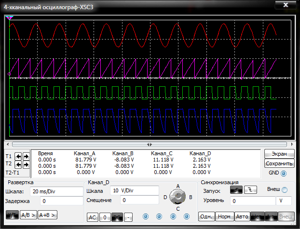The height and width of the screenshot is (229, 300).
Task: Click the Экран button to invert screen
Action: click(x=279, y=154)
